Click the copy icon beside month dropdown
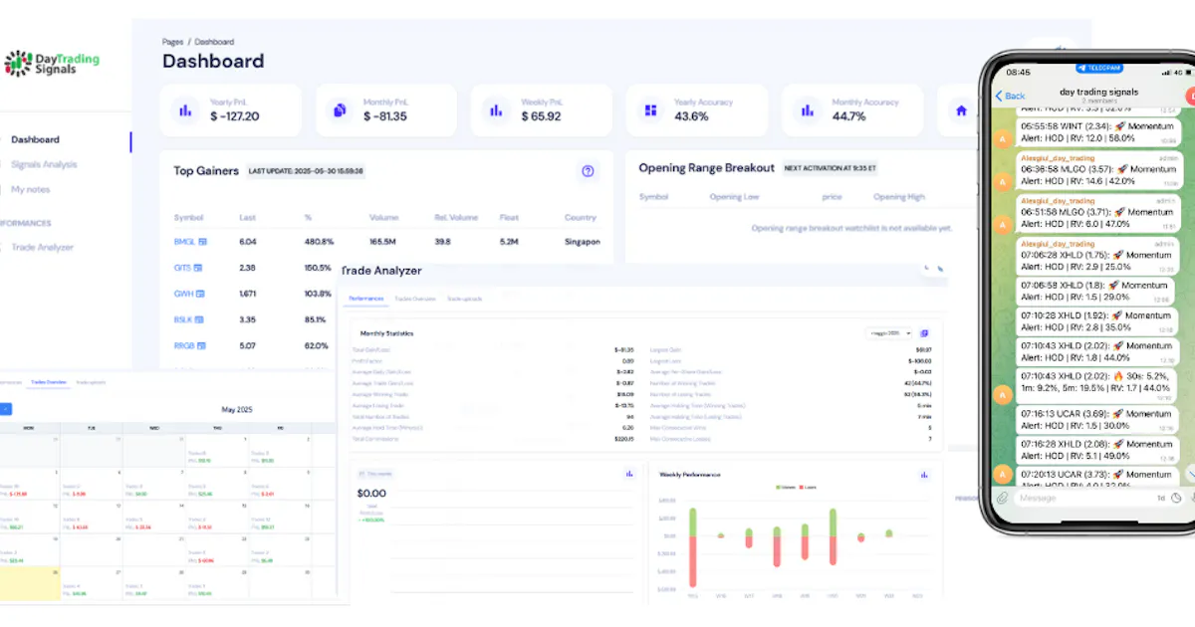Screen dimensions: 1195x627 click(x=924, y=333)
